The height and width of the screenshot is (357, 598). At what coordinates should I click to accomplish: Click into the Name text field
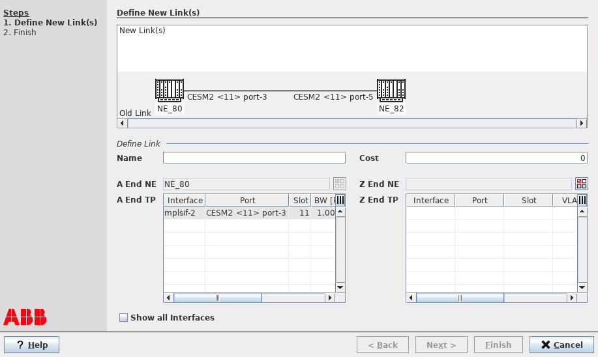[x=254, y=158]
